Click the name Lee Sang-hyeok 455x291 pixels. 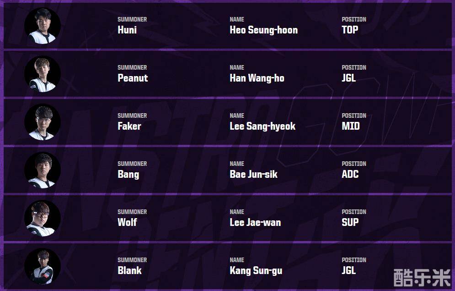click(262, 126)
